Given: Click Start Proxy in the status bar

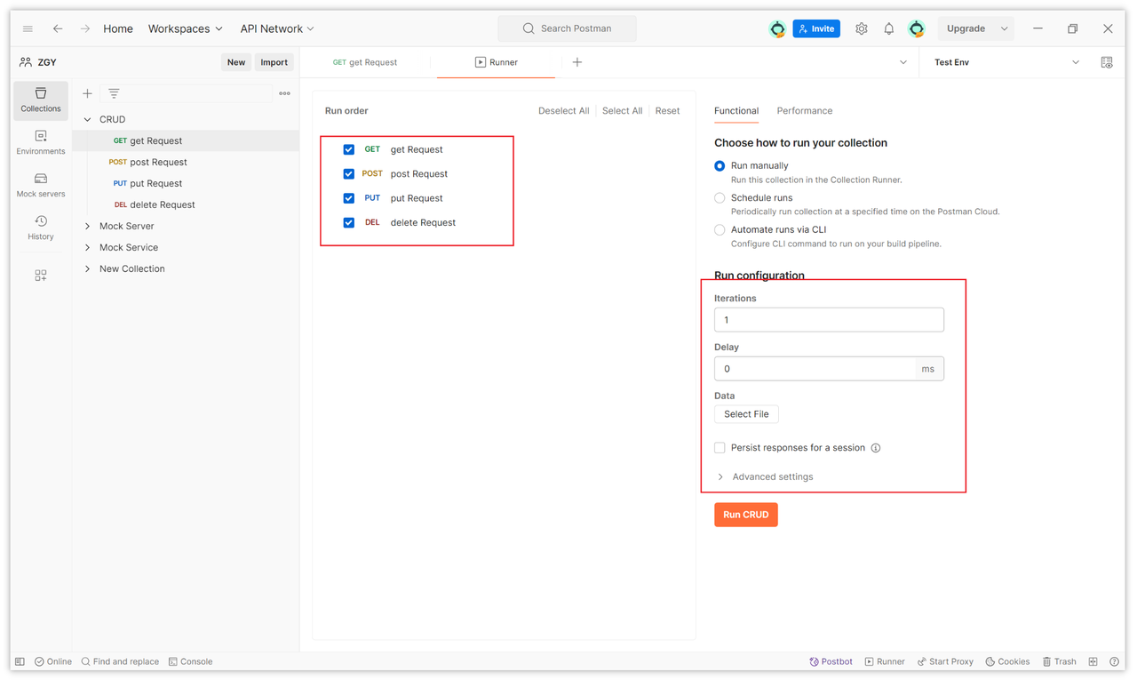Looking at the screenshot, I should tap(945, 661).
